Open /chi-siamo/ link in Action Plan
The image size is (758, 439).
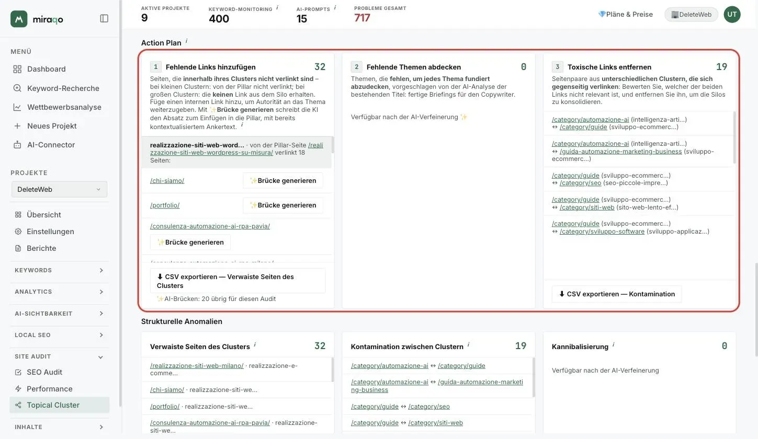tap(167, 181)
